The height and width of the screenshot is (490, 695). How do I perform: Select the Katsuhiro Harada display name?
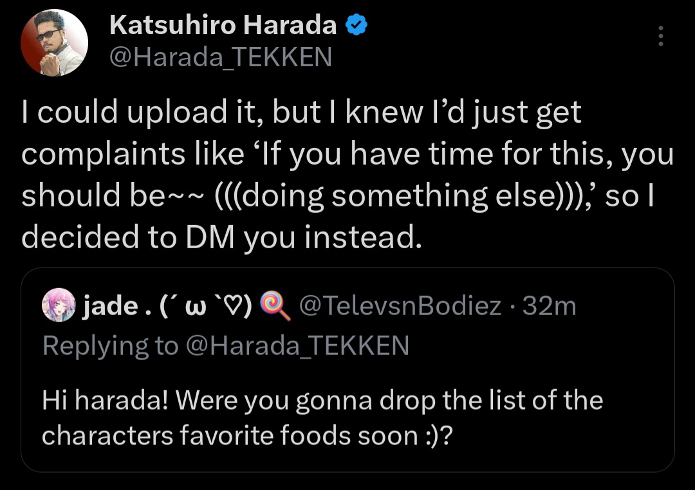223,25
